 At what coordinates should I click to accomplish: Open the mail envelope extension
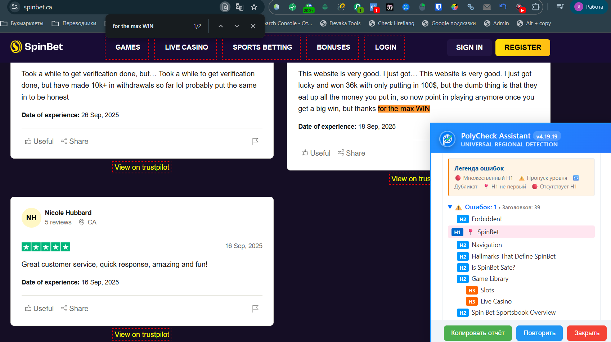click(487, 7)
